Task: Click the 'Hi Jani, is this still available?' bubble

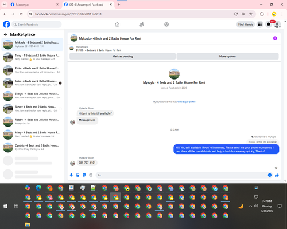Action: point(95,113)
